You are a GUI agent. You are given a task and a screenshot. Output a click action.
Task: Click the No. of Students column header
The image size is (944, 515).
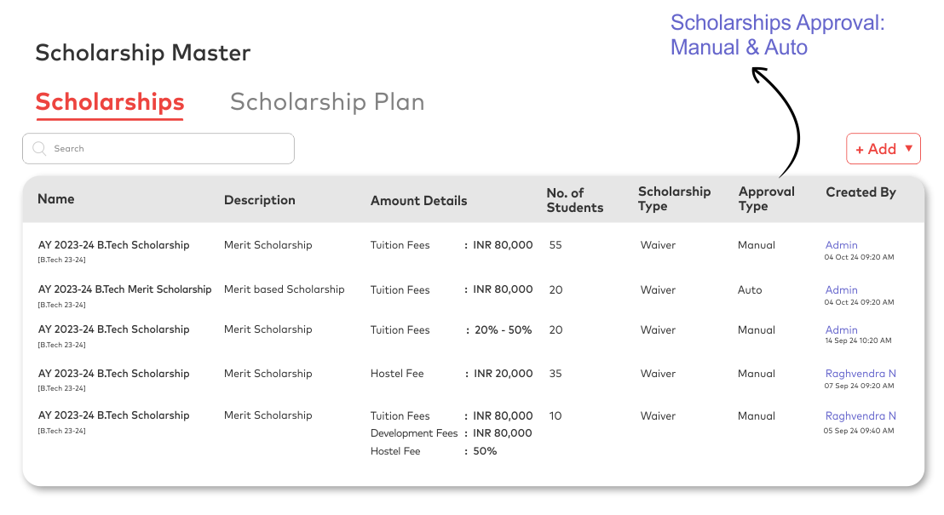574,200
